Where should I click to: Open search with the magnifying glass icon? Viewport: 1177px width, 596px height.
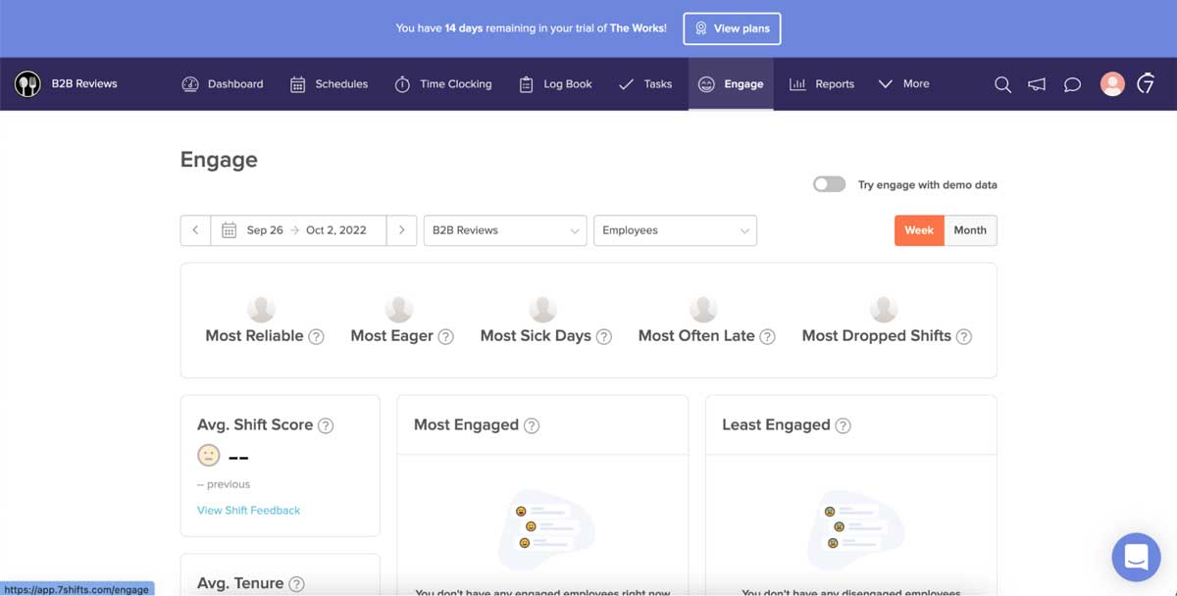tap(1002, 84)
